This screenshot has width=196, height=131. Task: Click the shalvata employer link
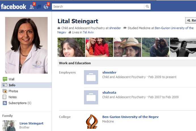(109, 93)
